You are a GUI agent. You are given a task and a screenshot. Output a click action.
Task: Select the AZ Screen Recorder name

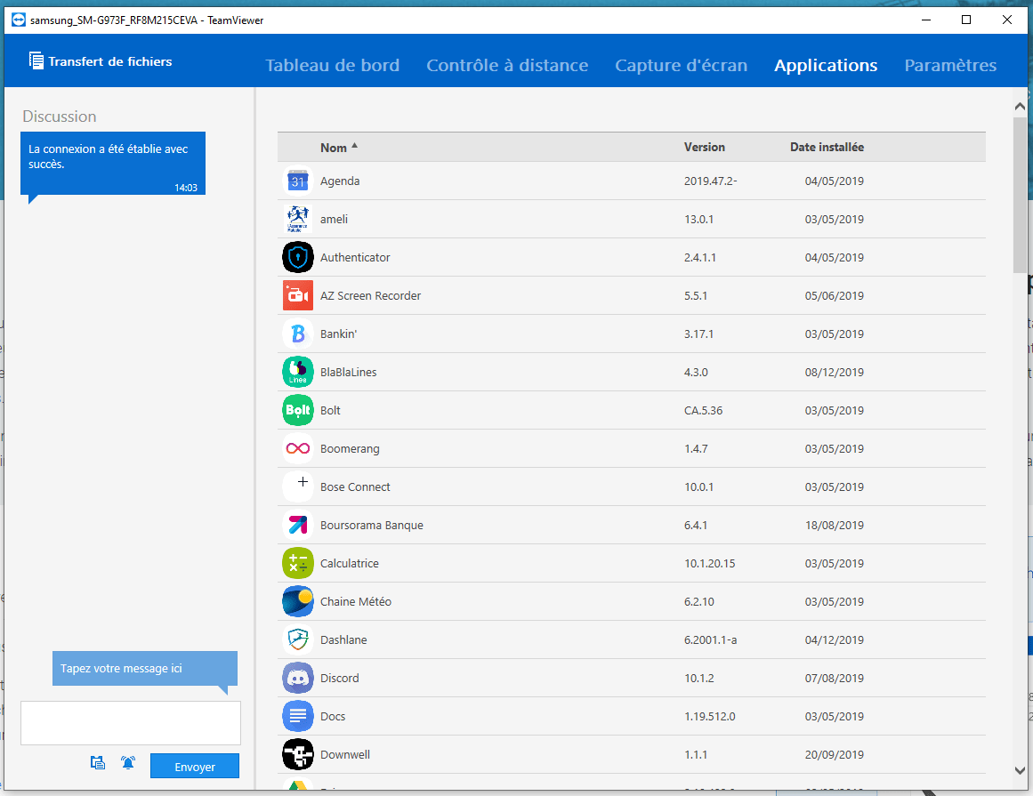(370, 295)
